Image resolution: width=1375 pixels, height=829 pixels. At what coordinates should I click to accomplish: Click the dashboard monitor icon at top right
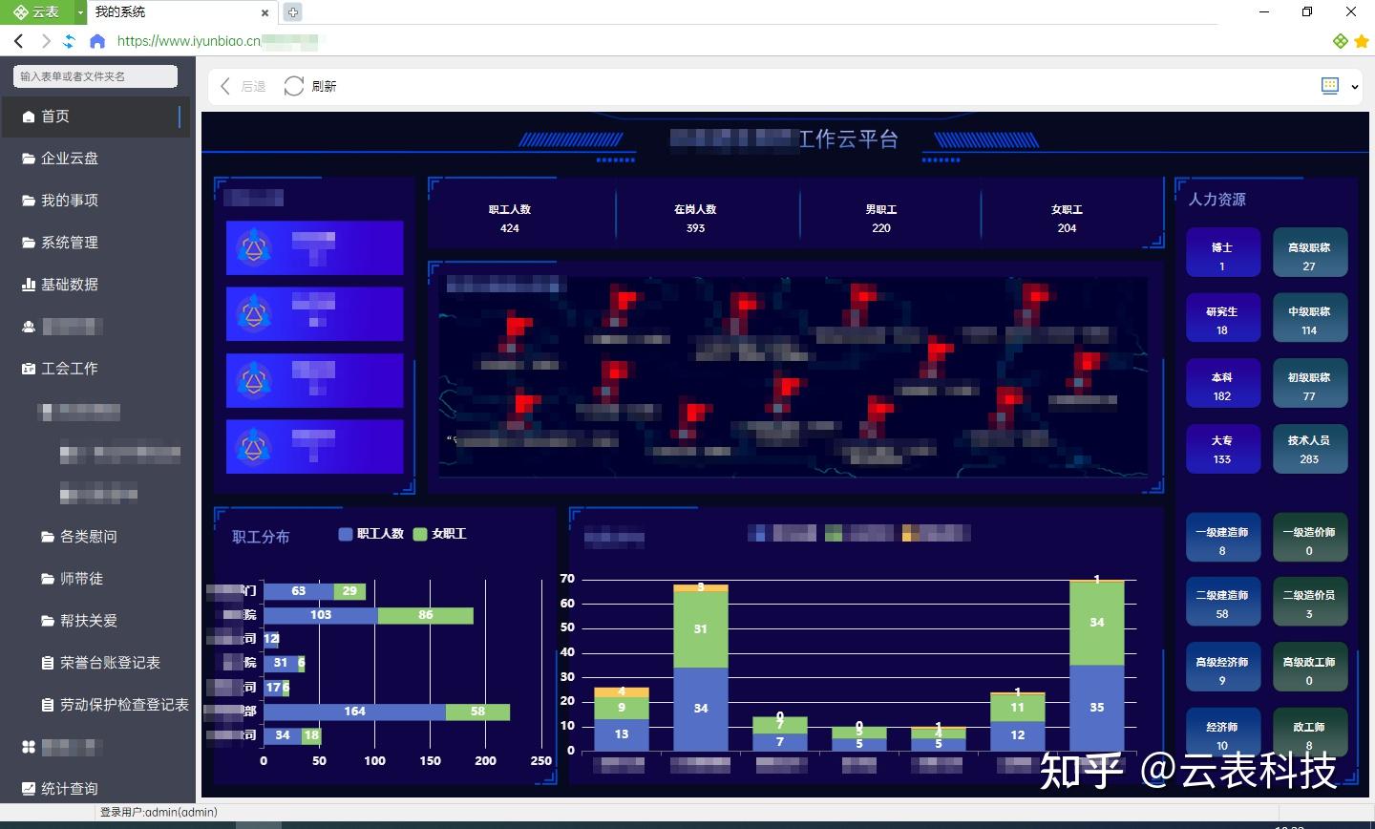[1329, 85]
